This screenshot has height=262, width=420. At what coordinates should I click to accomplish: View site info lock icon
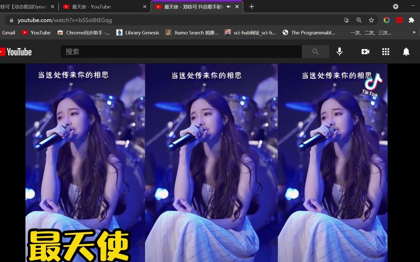tap(11, 20)
